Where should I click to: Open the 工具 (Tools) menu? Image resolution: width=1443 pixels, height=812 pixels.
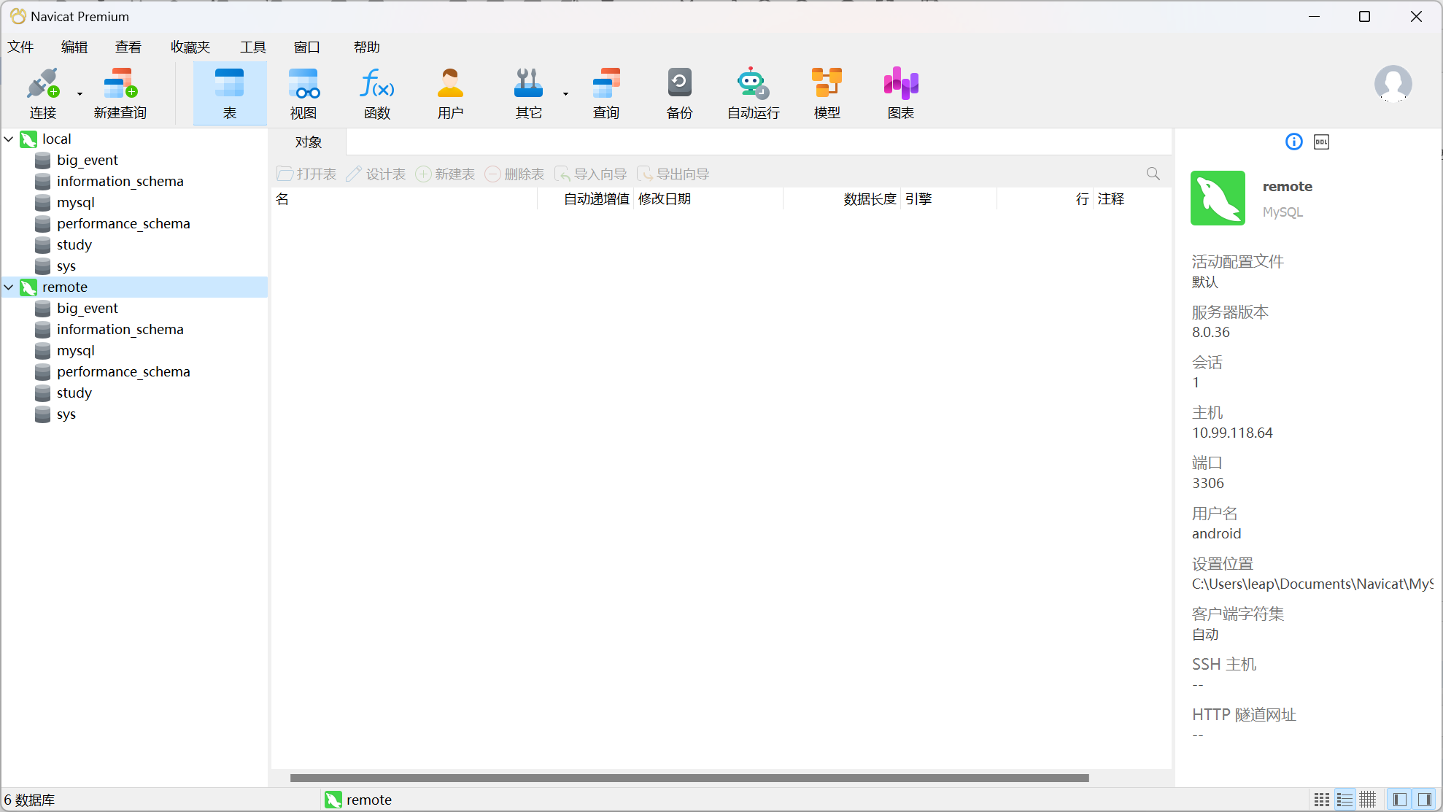tap(253, 47)
